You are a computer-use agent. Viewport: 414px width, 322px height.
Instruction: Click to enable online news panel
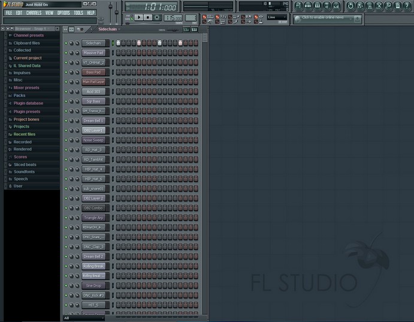(x=328, y=18)
